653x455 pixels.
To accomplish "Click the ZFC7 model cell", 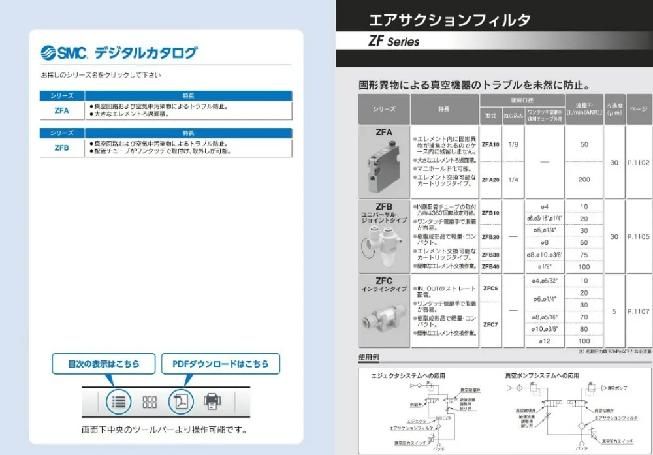I will click(x=490, y=324).
